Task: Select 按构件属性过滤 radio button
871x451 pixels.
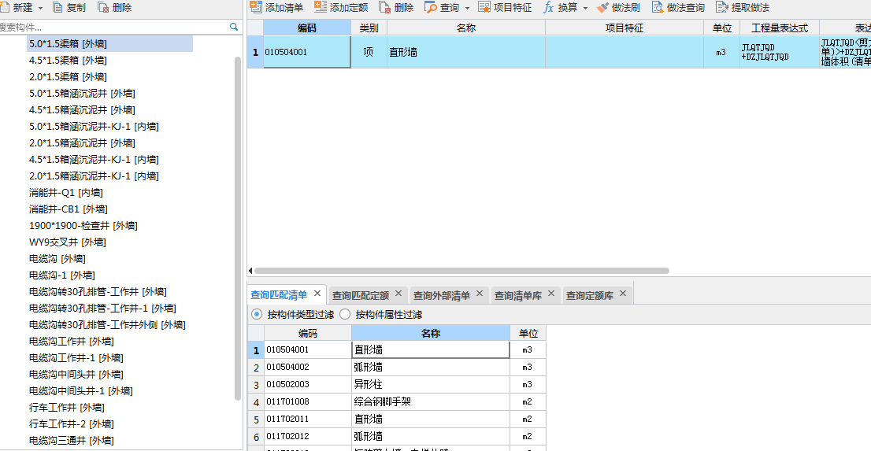Action: coord(345,314)
